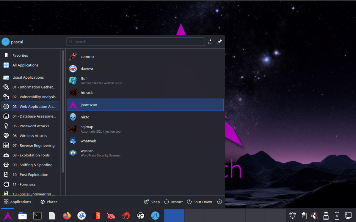Image resolution: width=356 pixels, height=222 pixels.
Task: Toggle the Athena application launcher in taskbar
Action: (x=8, y=216)
